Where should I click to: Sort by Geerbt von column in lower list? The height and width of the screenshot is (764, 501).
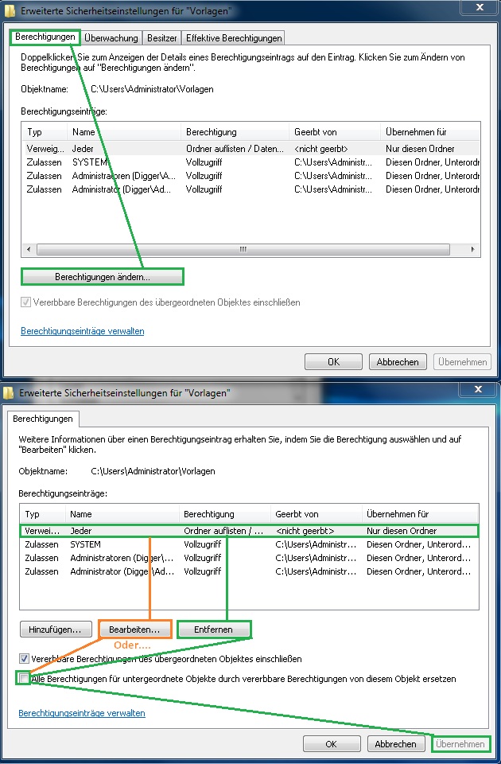(316, 514)
